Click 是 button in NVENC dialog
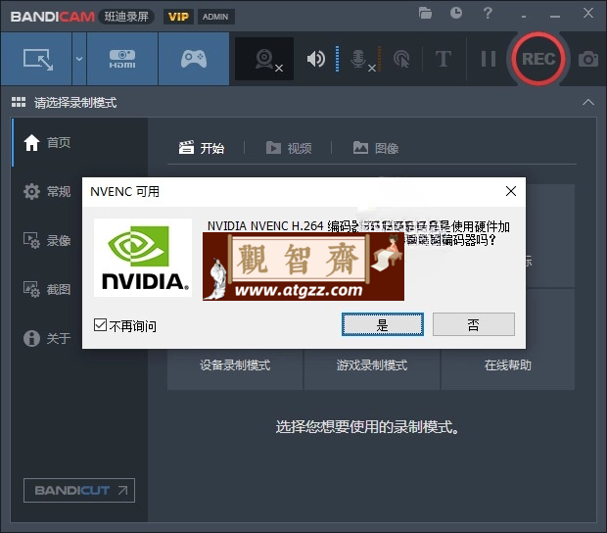607x533 pixels. (x=383, y=324)
